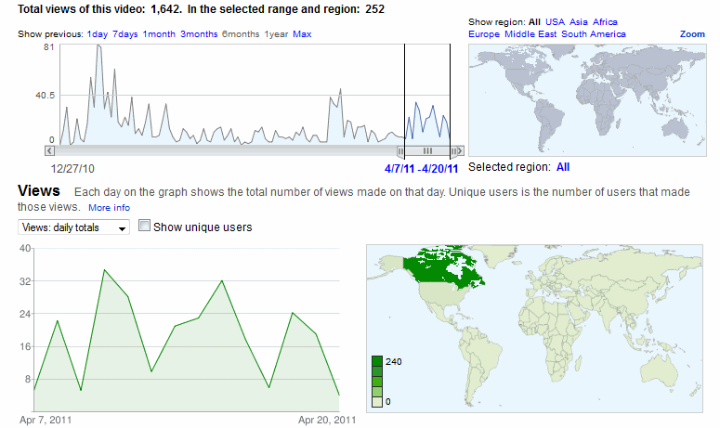The image size is (720, 428).
Task: Select the South America region
Action: (594, 34)
